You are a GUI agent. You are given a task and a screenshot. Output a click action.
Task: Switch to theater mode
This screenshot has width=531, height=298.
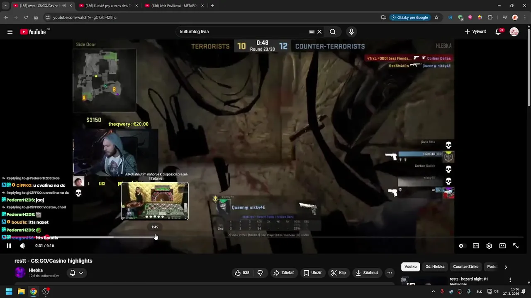(502, 246)
